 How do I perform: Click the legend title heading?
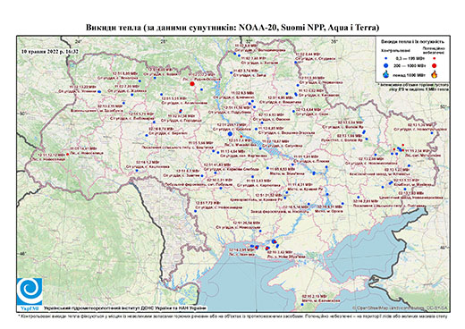pyautogui.click(x=412, y=41)
